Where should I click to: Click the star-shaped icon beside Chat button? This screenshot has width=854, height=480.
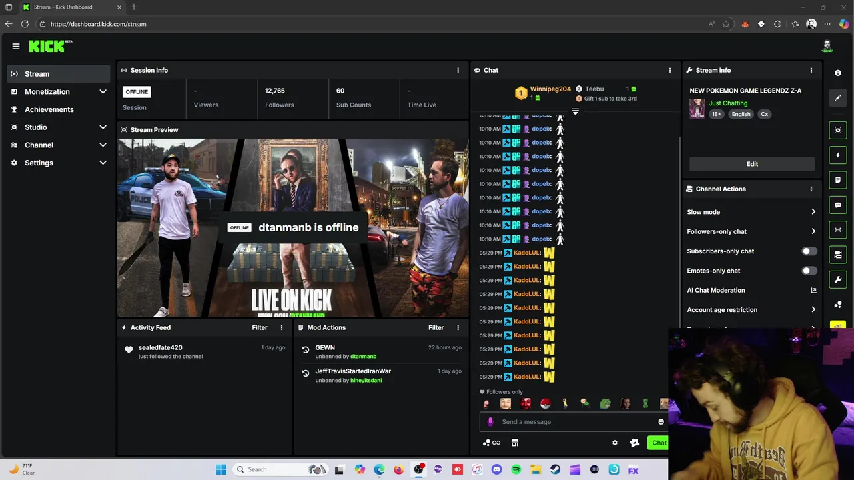(634, 443)
